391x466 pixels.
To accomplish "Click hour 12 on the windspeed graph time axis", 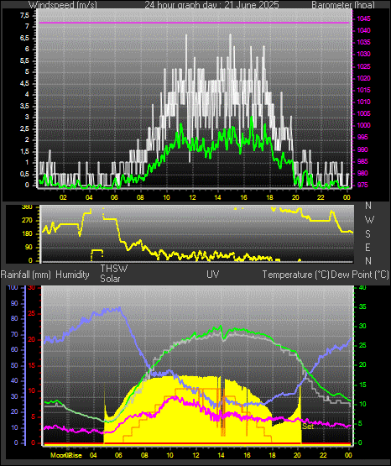I will (x=192, y=197).
